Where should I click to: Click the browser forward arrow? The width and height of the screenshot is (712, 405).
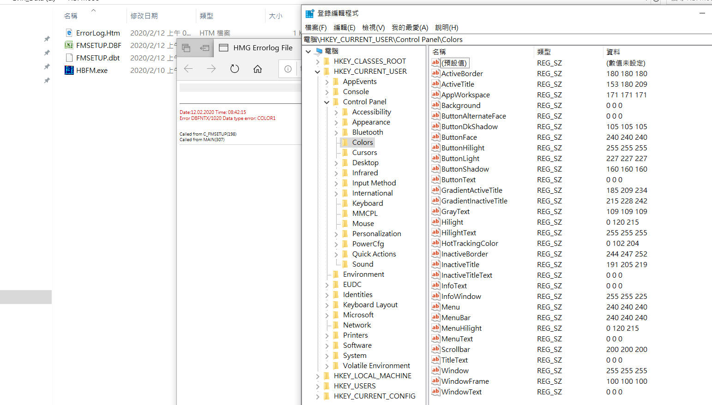pos(211,69)
